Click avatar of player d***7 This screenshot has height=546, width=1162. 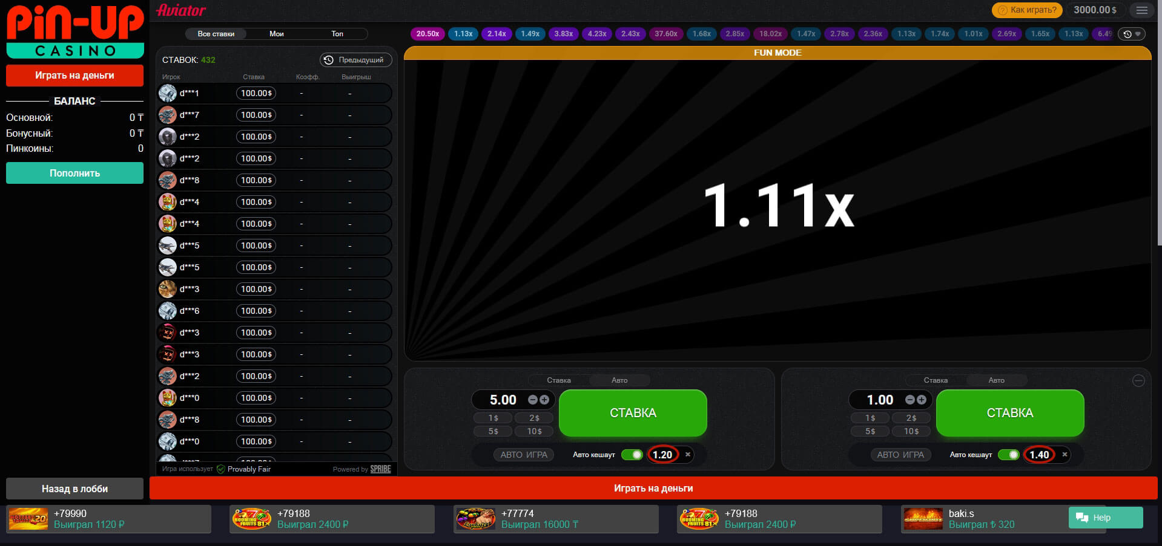pos(168,115)
